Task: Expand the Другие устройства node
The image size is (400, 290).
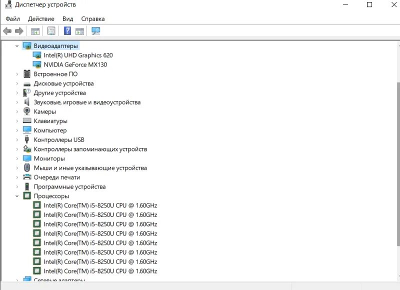Action: (17, 93)
